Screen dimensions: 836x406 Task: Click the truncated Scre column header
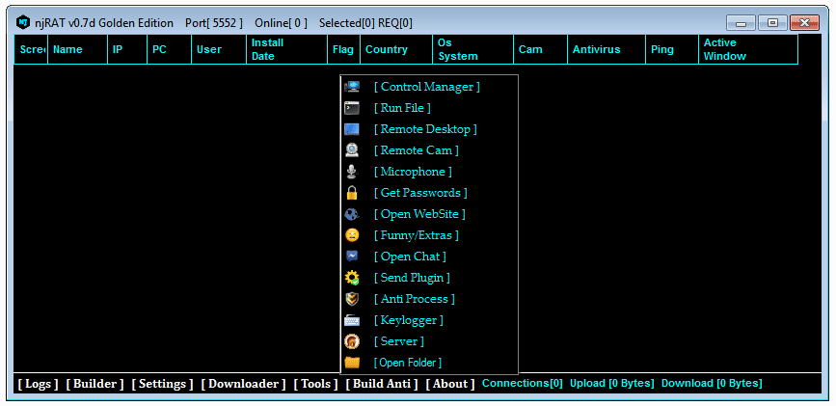(31, 49)
